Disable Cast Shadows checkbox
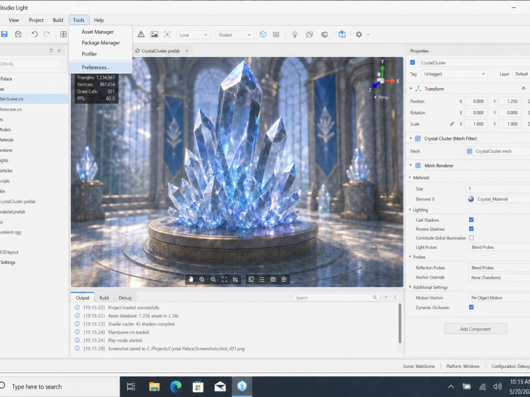 point(471,220)
